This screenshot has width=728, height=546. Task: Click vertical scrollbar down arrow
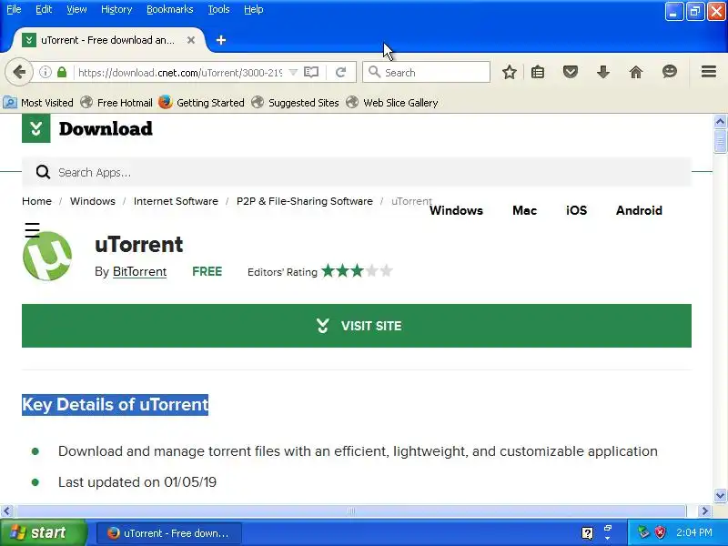(x=720, y=495)
